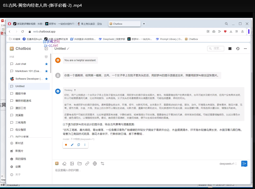This screenshot has height=189, width=255.
Task: Open the 巨量百应Buyin bookmark
Action: click(32, 39)
